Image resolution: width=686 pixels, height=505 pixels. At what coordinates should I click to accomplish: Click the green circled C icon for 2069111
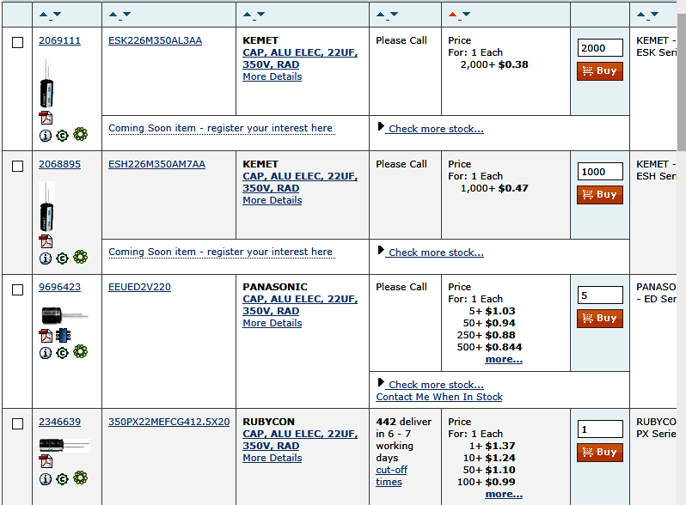point(63,136)
